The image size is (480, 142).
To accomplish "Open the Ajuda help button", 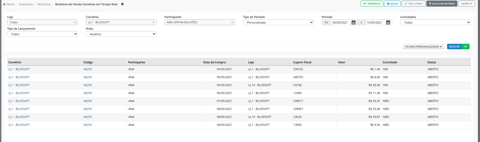I will pyautogui.click(x=392, y=4).
